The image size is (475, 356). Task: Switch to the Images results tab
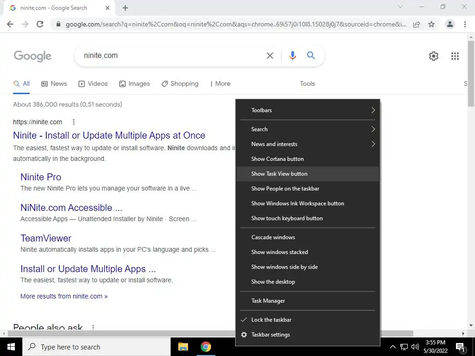click(135, 84)
